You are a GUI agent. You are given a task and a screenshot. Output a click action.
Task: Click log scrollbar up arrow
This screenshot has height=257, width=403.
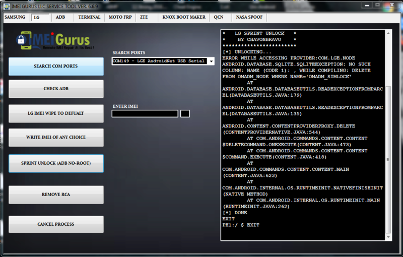coord(388,33)
